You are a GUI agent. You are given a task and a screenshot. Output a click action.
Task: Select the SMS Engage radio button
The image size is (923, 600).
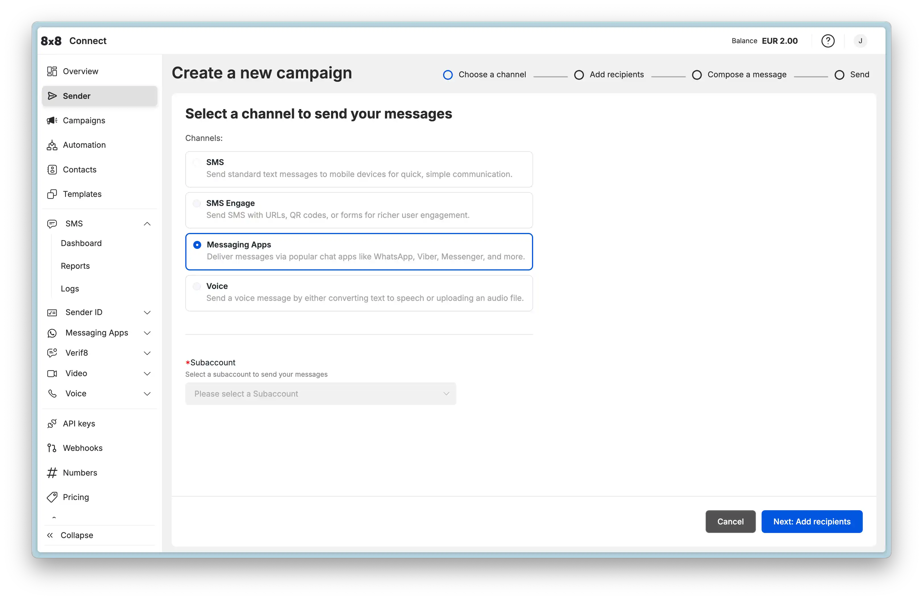point(197,203)
